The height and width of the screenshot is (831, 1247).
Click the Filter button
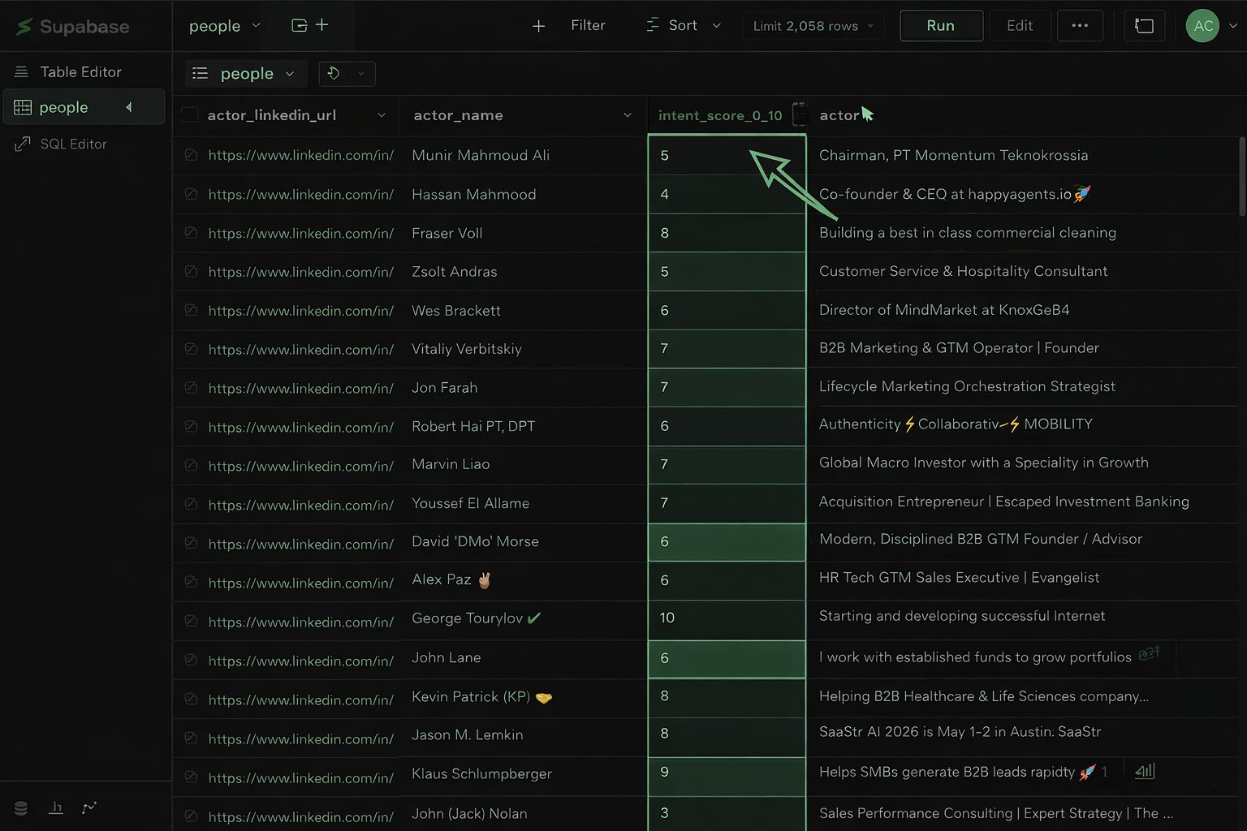(588, 26)
